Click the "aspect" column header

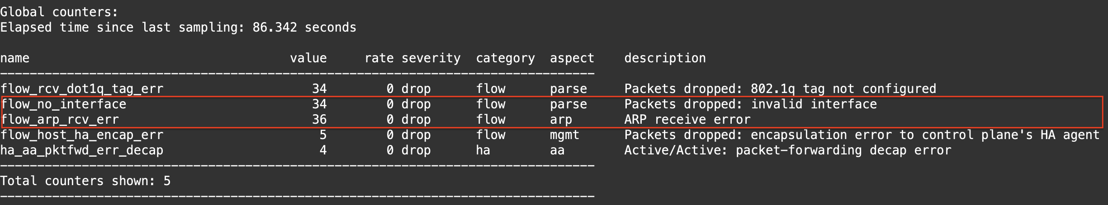point(572,58)
